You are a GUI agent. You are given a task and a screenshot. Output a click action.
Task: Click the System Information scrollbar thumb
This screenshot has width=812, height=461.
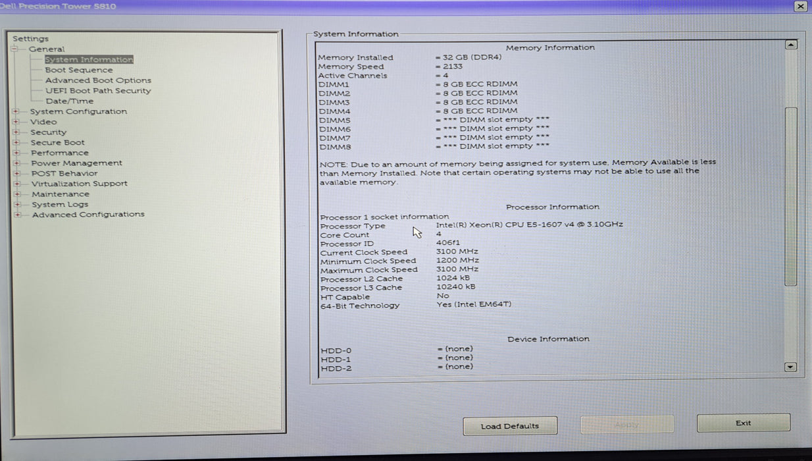click(791, 196)
